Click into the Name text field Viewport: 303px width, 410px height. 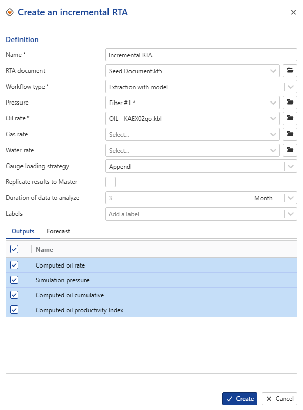pyautogui.click(x=201, y=55)
